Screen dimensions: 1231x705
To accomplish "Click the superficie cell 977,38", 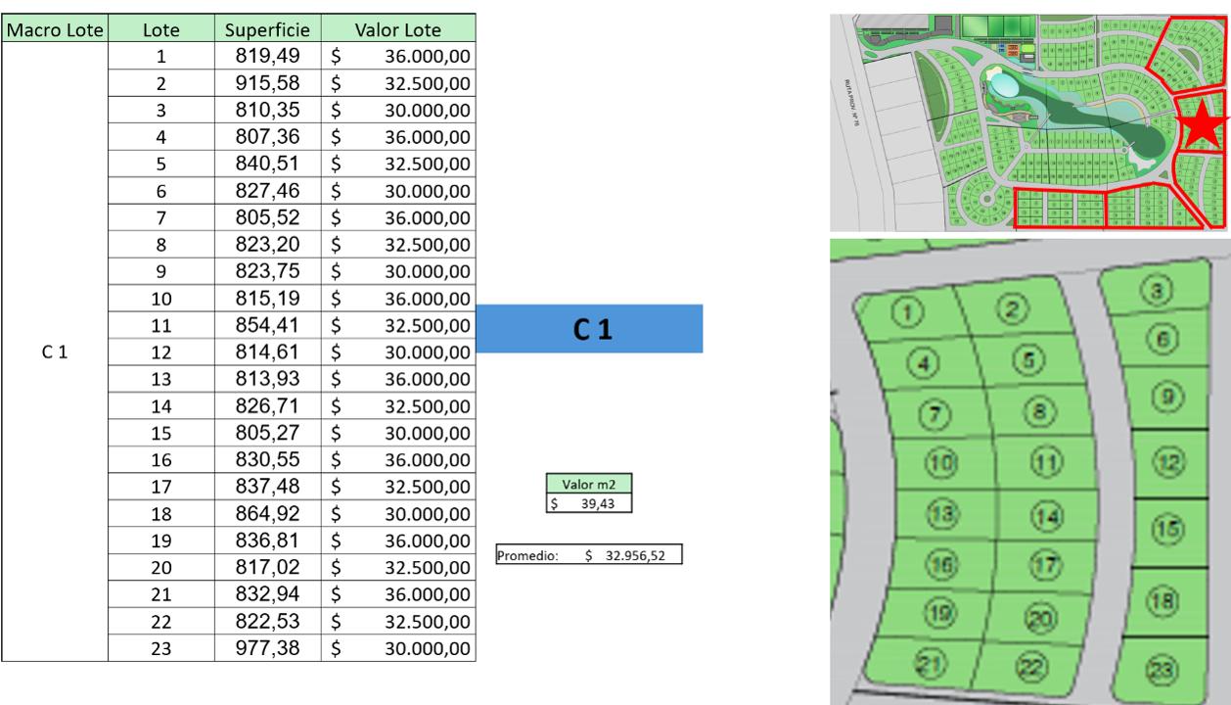I will click(268, 647).
